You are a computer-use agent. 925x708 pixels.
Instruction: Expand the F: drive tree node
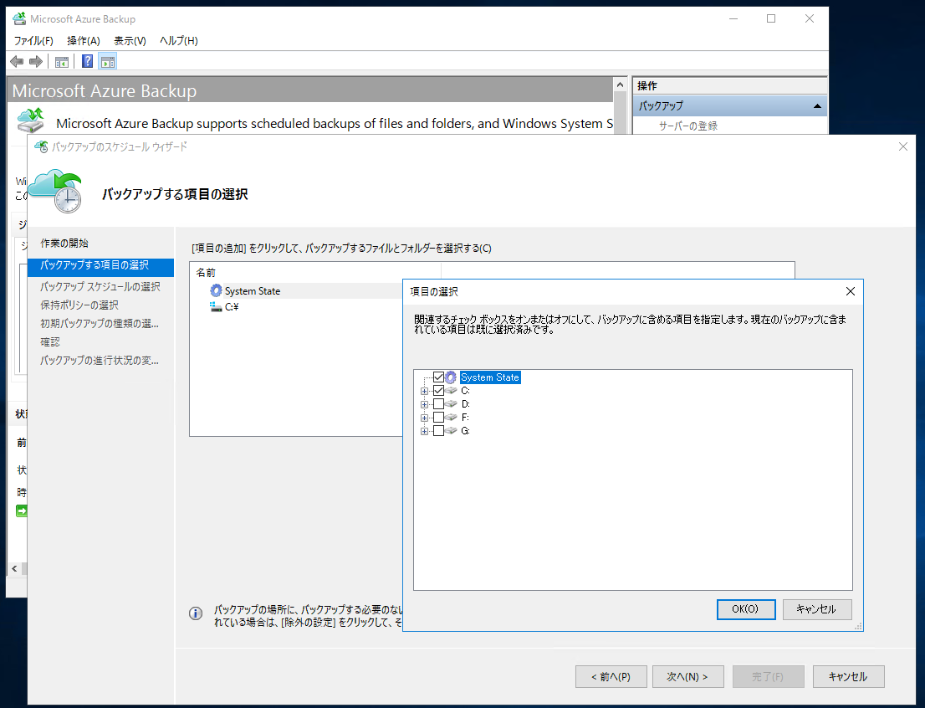424,417
